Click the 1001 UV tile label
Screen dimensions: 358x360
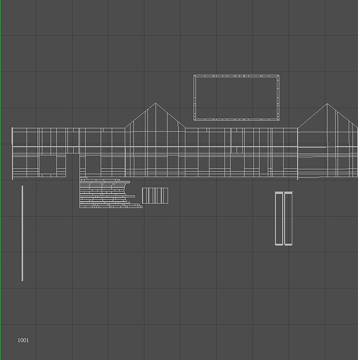point(23,340)
